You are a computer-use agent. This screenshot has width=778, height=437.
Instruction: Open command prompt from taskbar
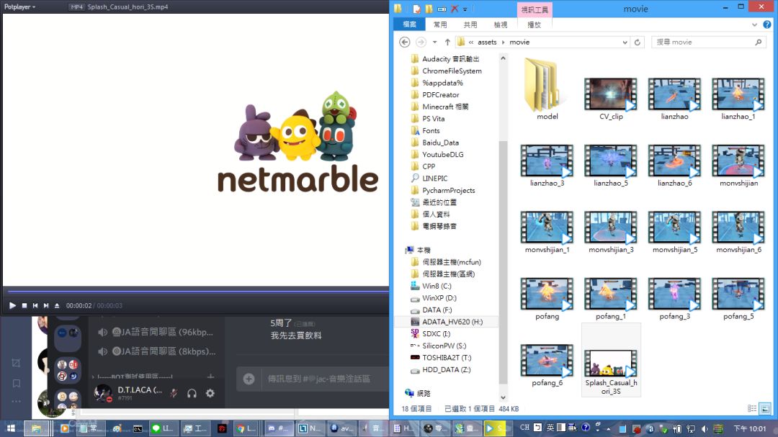pyautogui.click(x=138, y=428)
